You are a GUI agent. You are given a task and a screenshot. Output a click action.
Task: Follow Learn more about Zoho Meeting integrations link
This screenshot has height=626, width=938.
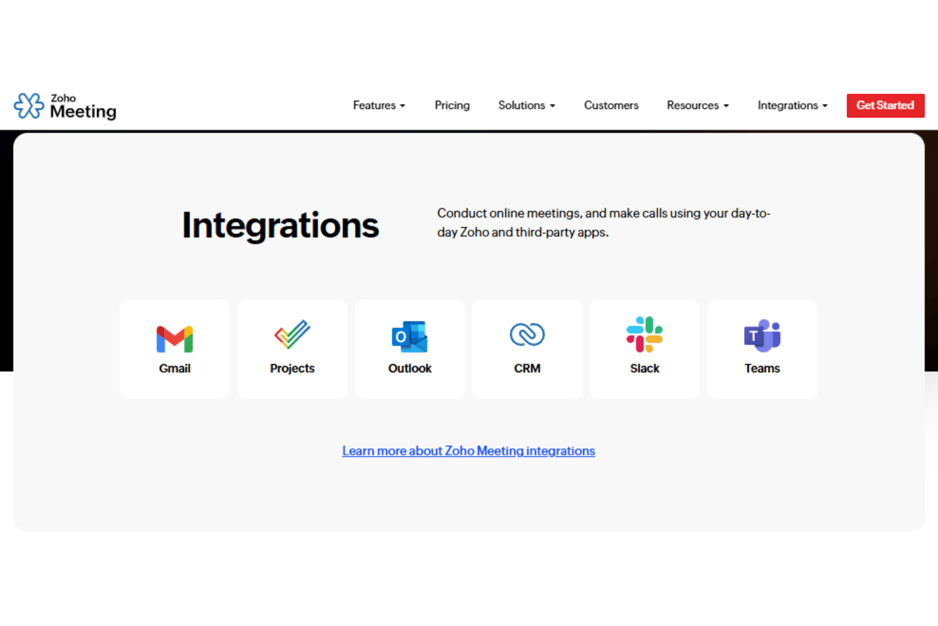click(x=468, y=451)
